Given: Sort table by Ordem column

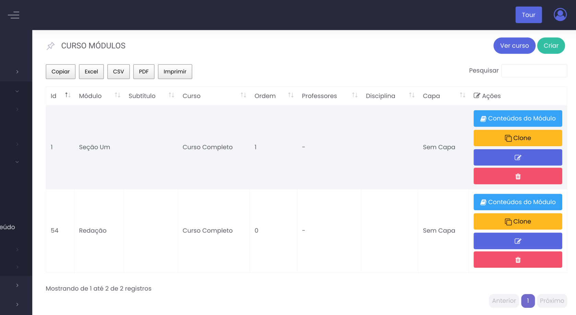Looking at the screenshot, I should pos(290,96).
